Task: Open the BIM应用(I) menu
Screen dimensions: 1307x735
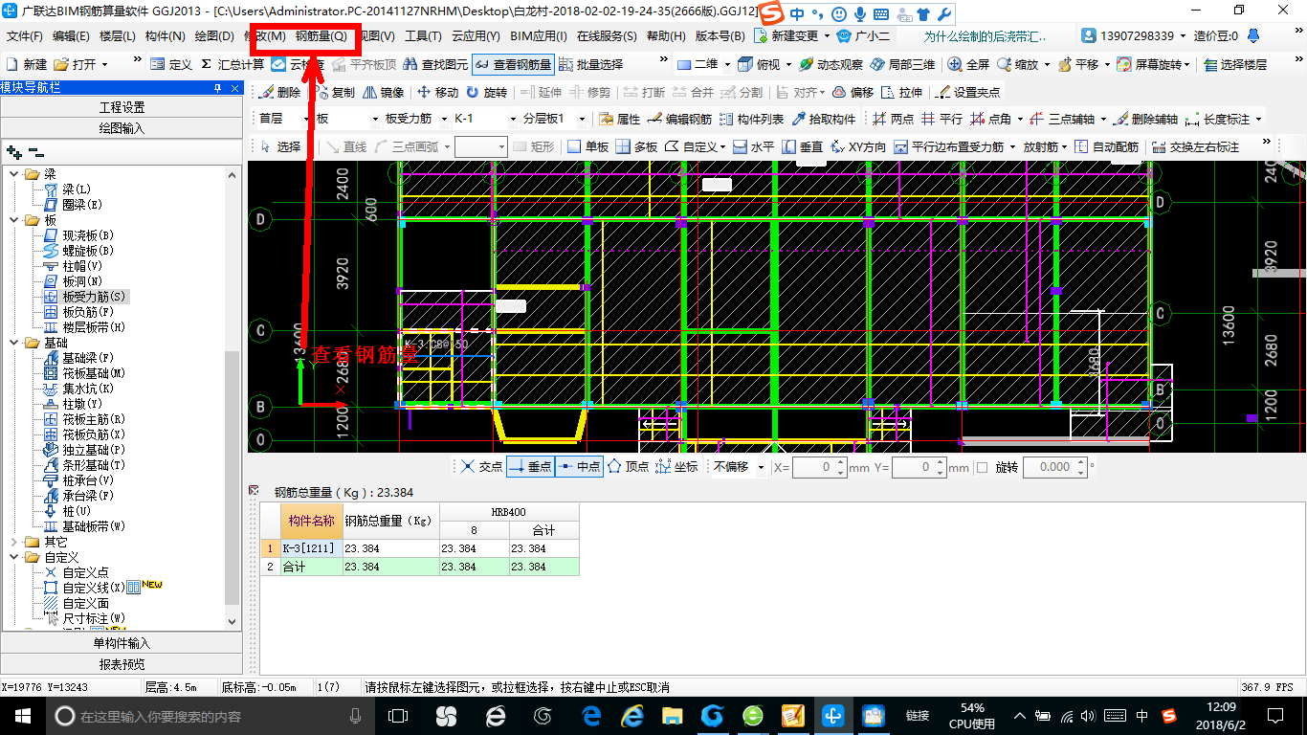Action: click(539, 36)
